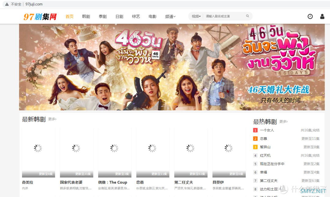Click cast text 朴恩斌,金路云,裴允京
Viewport: 330px width, 197px height.
tap(152, 188)
